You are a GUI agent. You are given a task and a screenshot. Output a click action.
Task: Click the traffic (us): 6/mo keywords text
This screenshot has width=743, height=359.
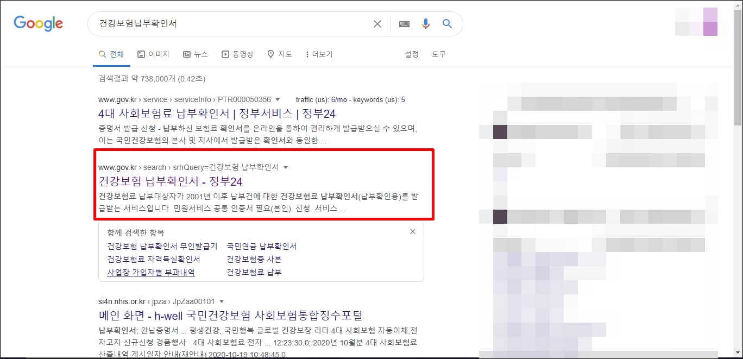click(350, 100)
